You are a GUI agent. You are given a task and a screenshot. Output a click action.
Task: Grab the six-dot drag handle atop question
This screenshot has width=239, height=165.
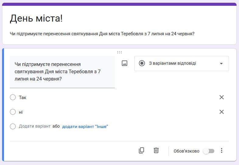119,52
